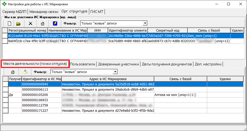Open the Даты получения документов tab
Screen dimensions: 247x131
tap(167, 64)
